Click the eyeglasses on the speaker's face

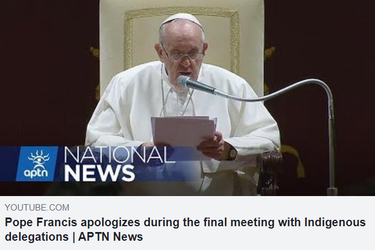click(183, 55)
